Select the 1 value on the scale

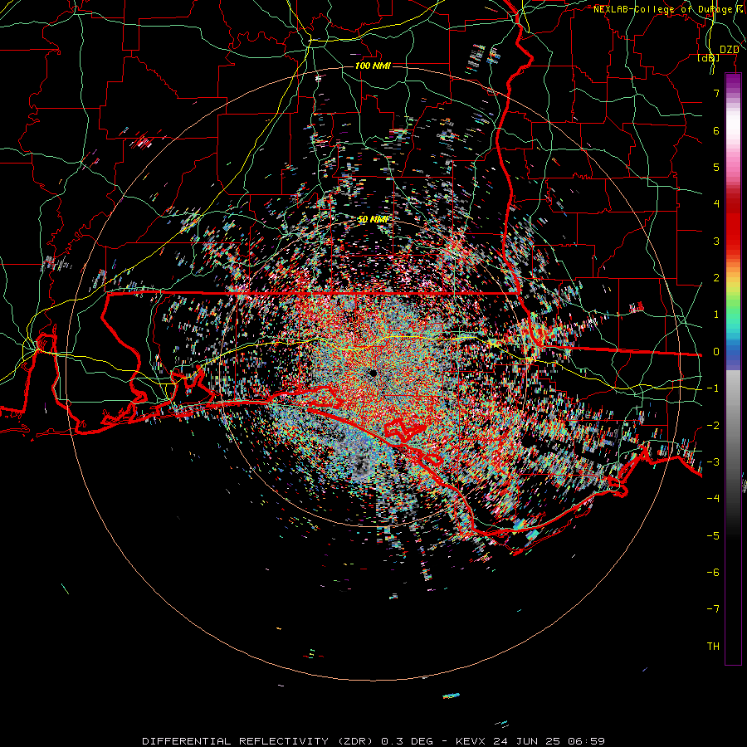click(x=716, y=315)
